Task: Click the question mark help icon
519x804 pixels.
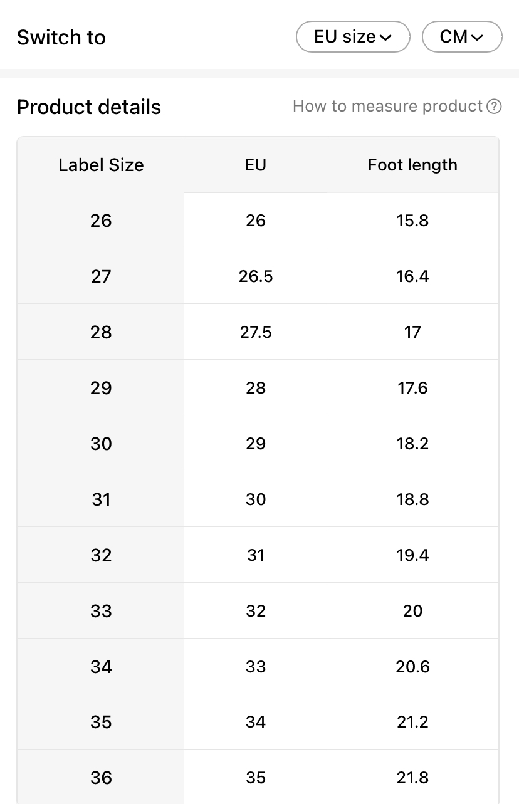Action: [494, 107]
